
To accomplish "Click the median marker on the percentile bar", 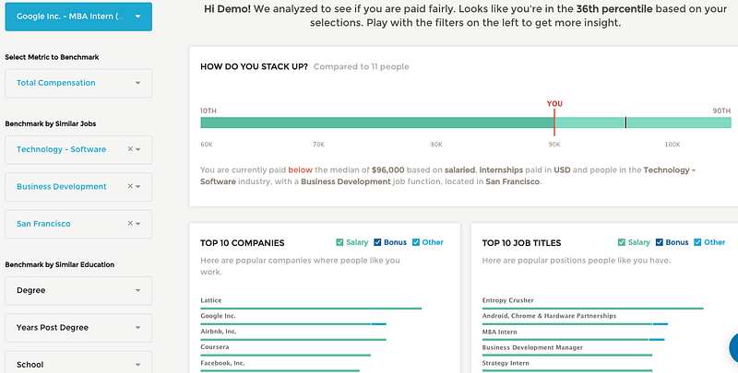I will click(625, 122).
